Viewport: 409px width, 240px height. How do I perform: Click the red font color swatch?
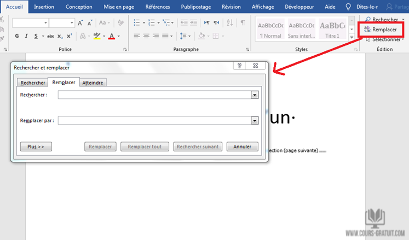click(112, 36)
